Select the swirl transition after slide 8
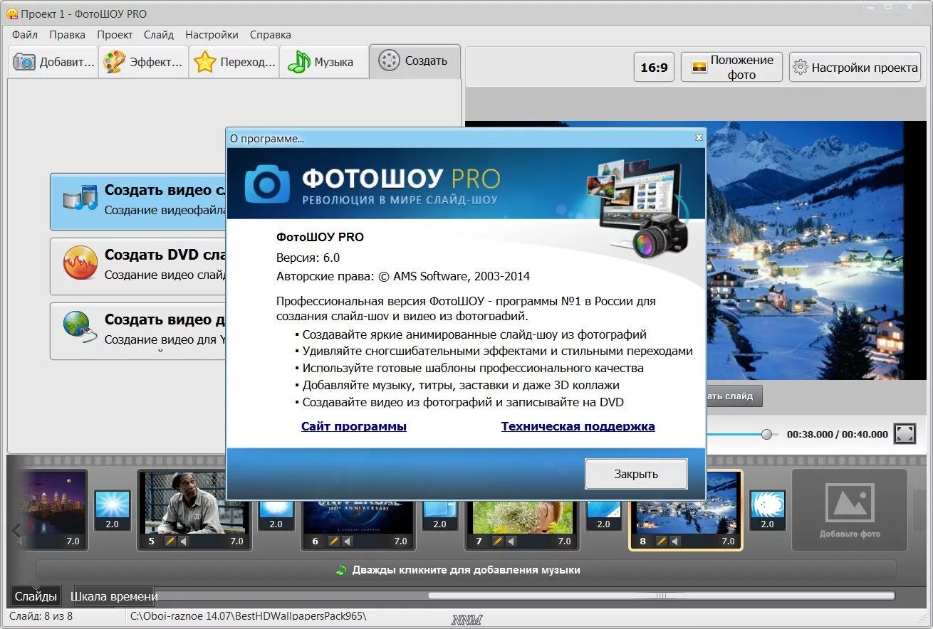933x629 pixels. (768, 504)
